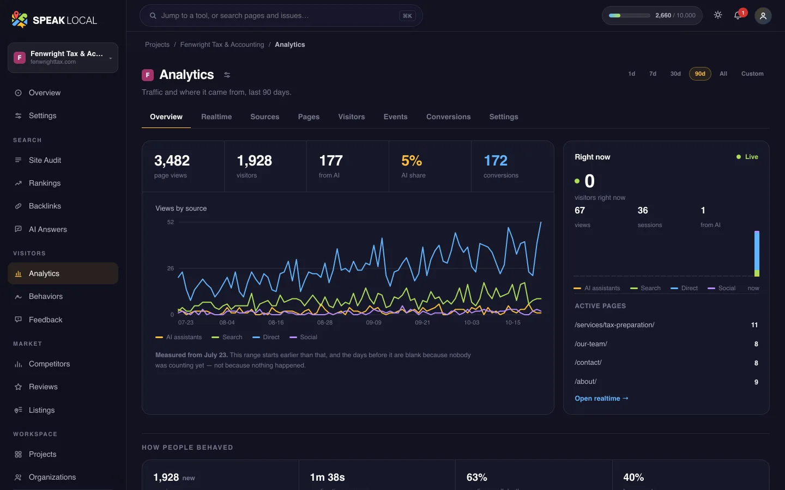Open realtime link in Right now panel
Viewport: 785px width, 490px height.
601,399
